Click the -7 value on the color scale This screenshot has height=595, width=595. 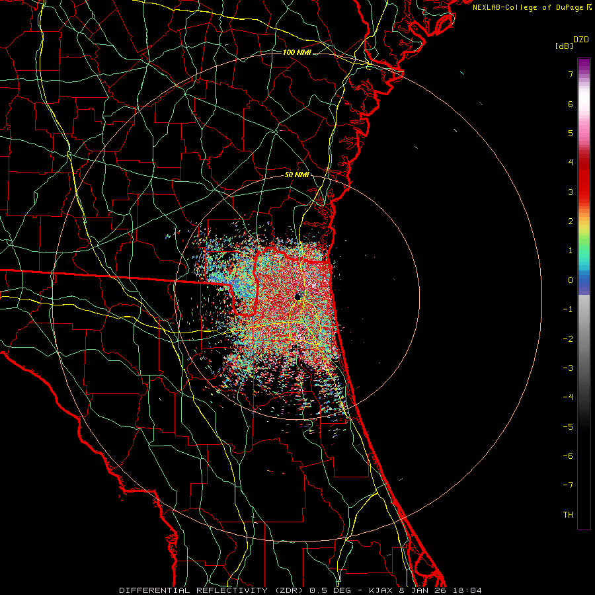coord(568,485)
